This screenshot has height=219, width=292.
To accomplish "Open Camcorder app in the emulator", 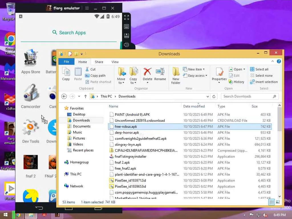I will click(x=31, y=96).
